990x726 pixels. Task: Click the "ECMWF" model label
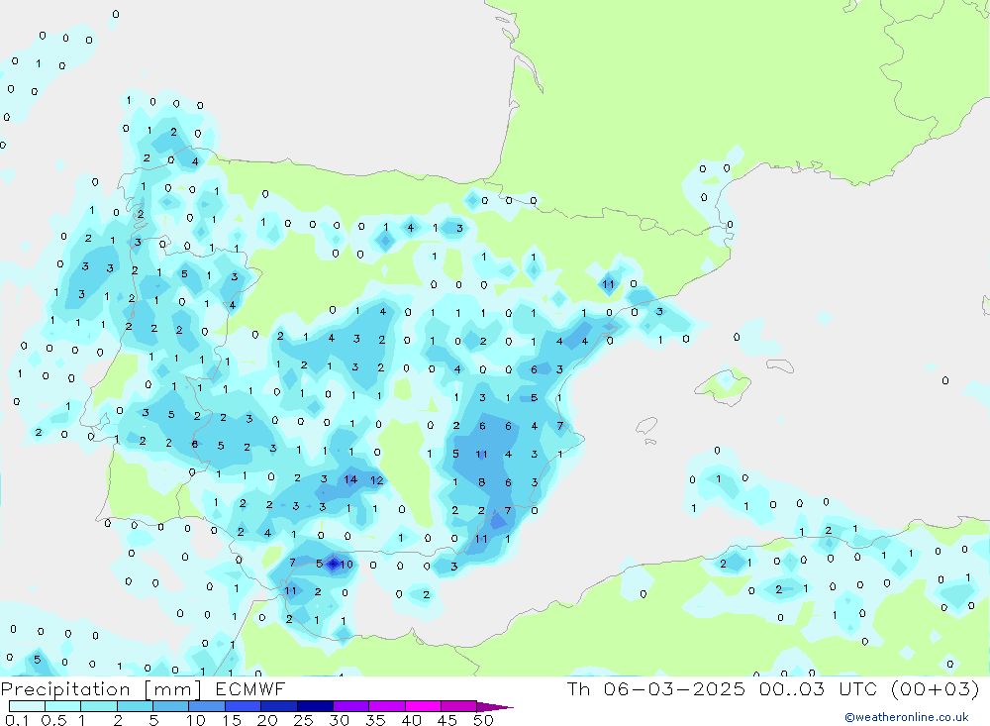(x=250, y=688)
